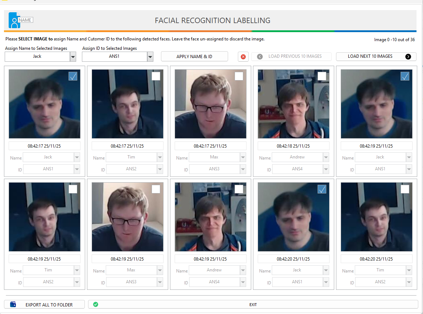The height and width of the screenshot is (314, 423).
Task: Click the blue NAME logo icon in header
Action: 14,21
